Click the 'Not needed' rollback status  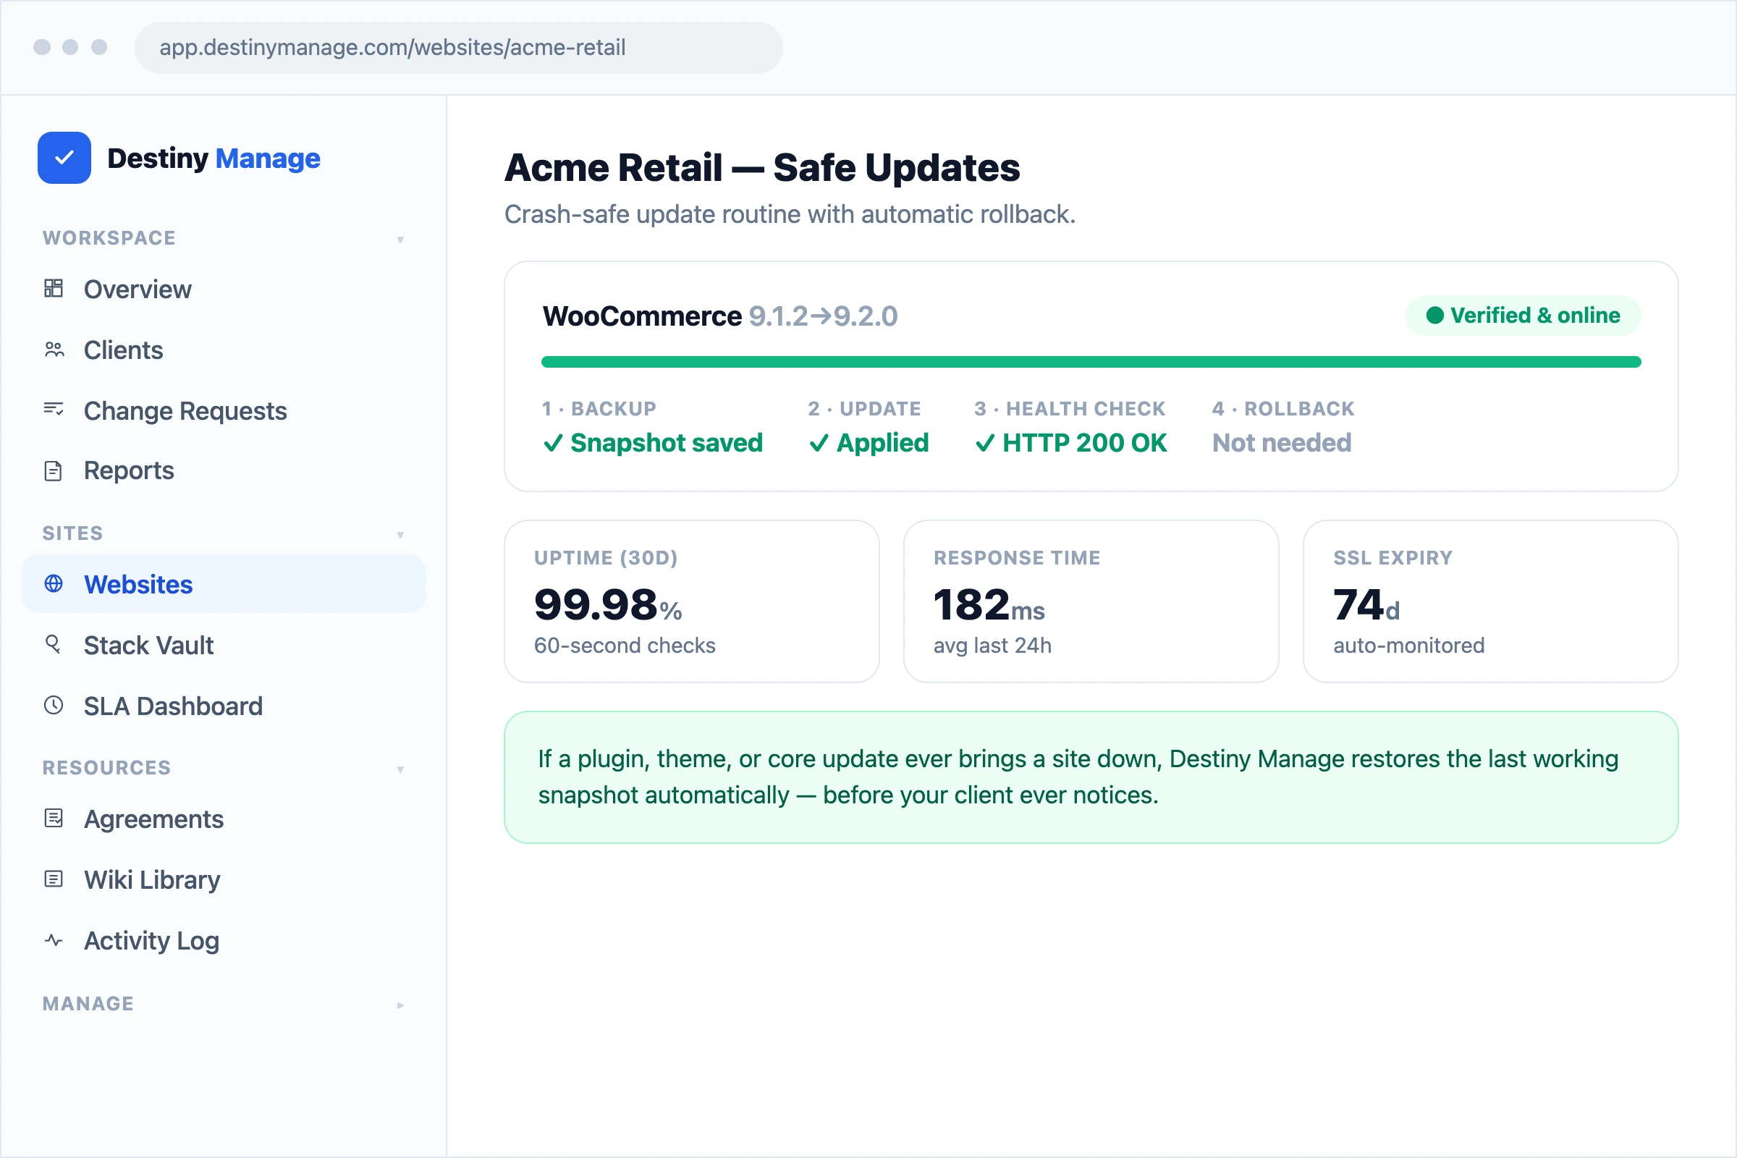point(1281,442)
